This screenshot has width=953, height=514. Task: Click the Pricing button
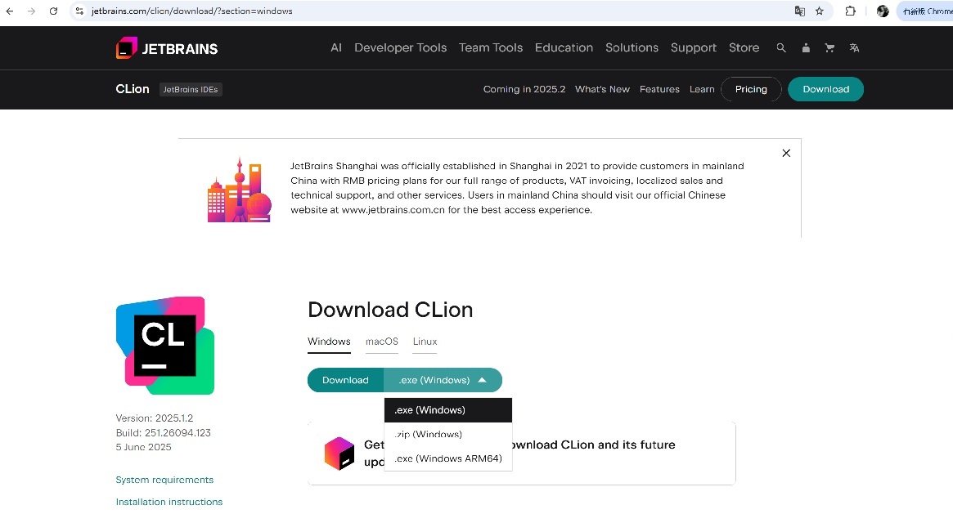point(751,89)
